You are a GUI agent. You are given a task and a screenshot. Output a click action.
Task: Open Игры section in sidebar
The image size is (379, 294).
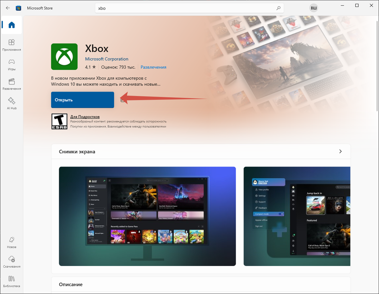click(x=12, y=65)
